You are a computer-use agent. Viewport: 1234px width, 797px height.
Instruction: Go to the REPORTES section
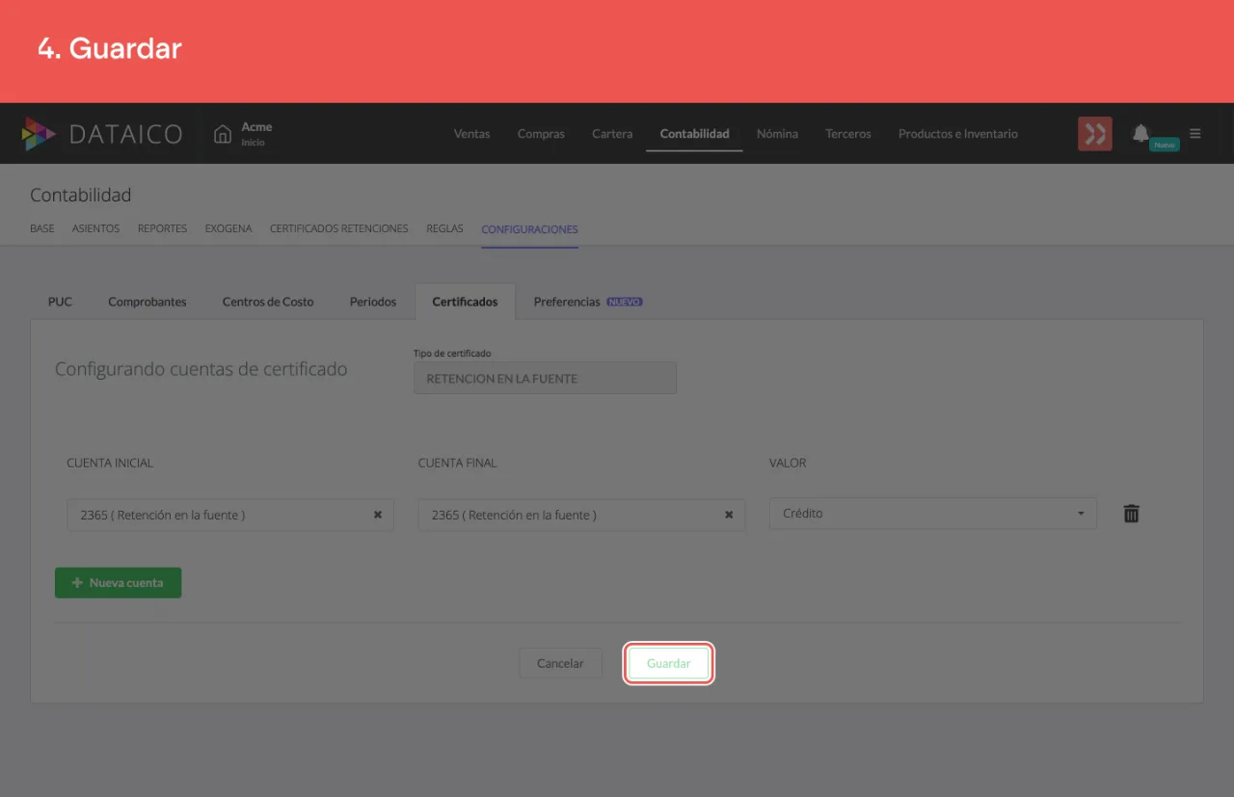[162, 229]
